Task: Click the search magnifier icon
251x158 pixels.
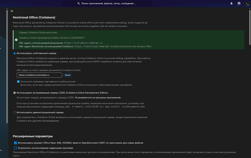Action: point(79,3)
